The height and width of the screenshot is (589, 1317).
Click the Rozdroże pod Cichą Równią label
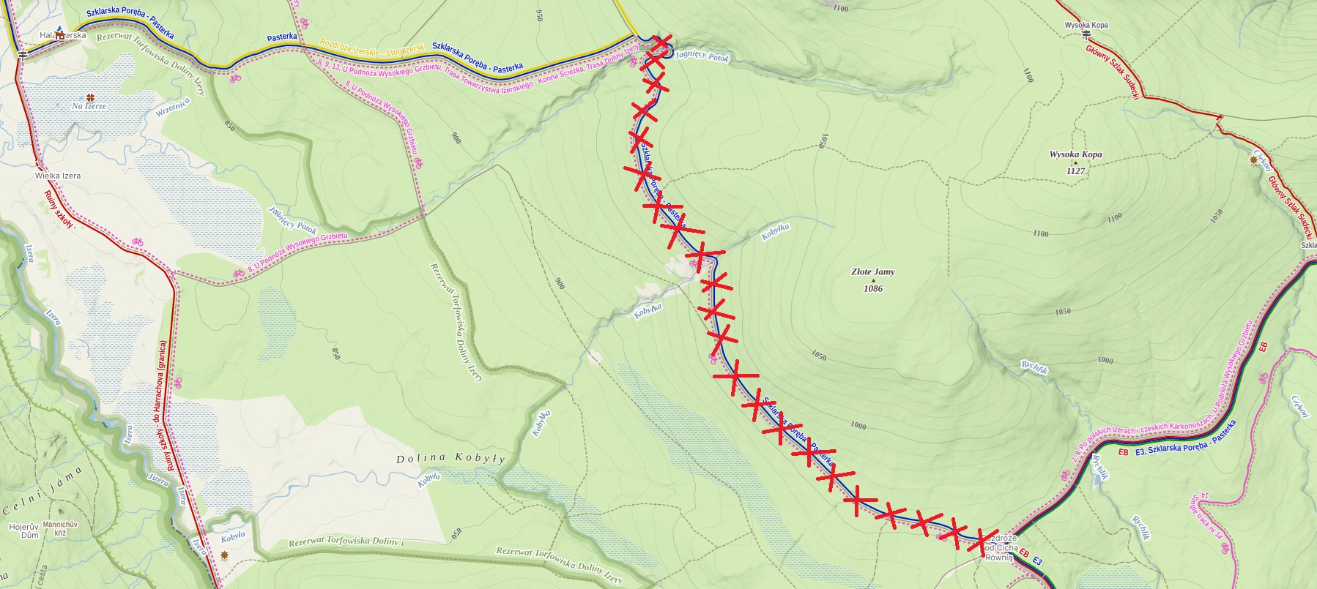[x=999, y=547]
